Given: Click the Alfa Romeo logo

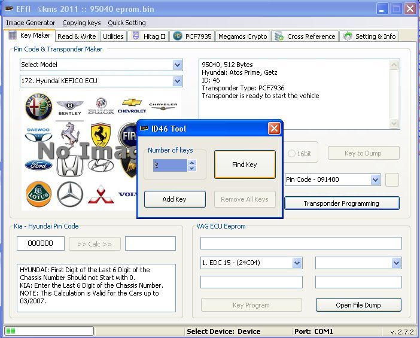Looking at the screenshot, I should (38, 106).
